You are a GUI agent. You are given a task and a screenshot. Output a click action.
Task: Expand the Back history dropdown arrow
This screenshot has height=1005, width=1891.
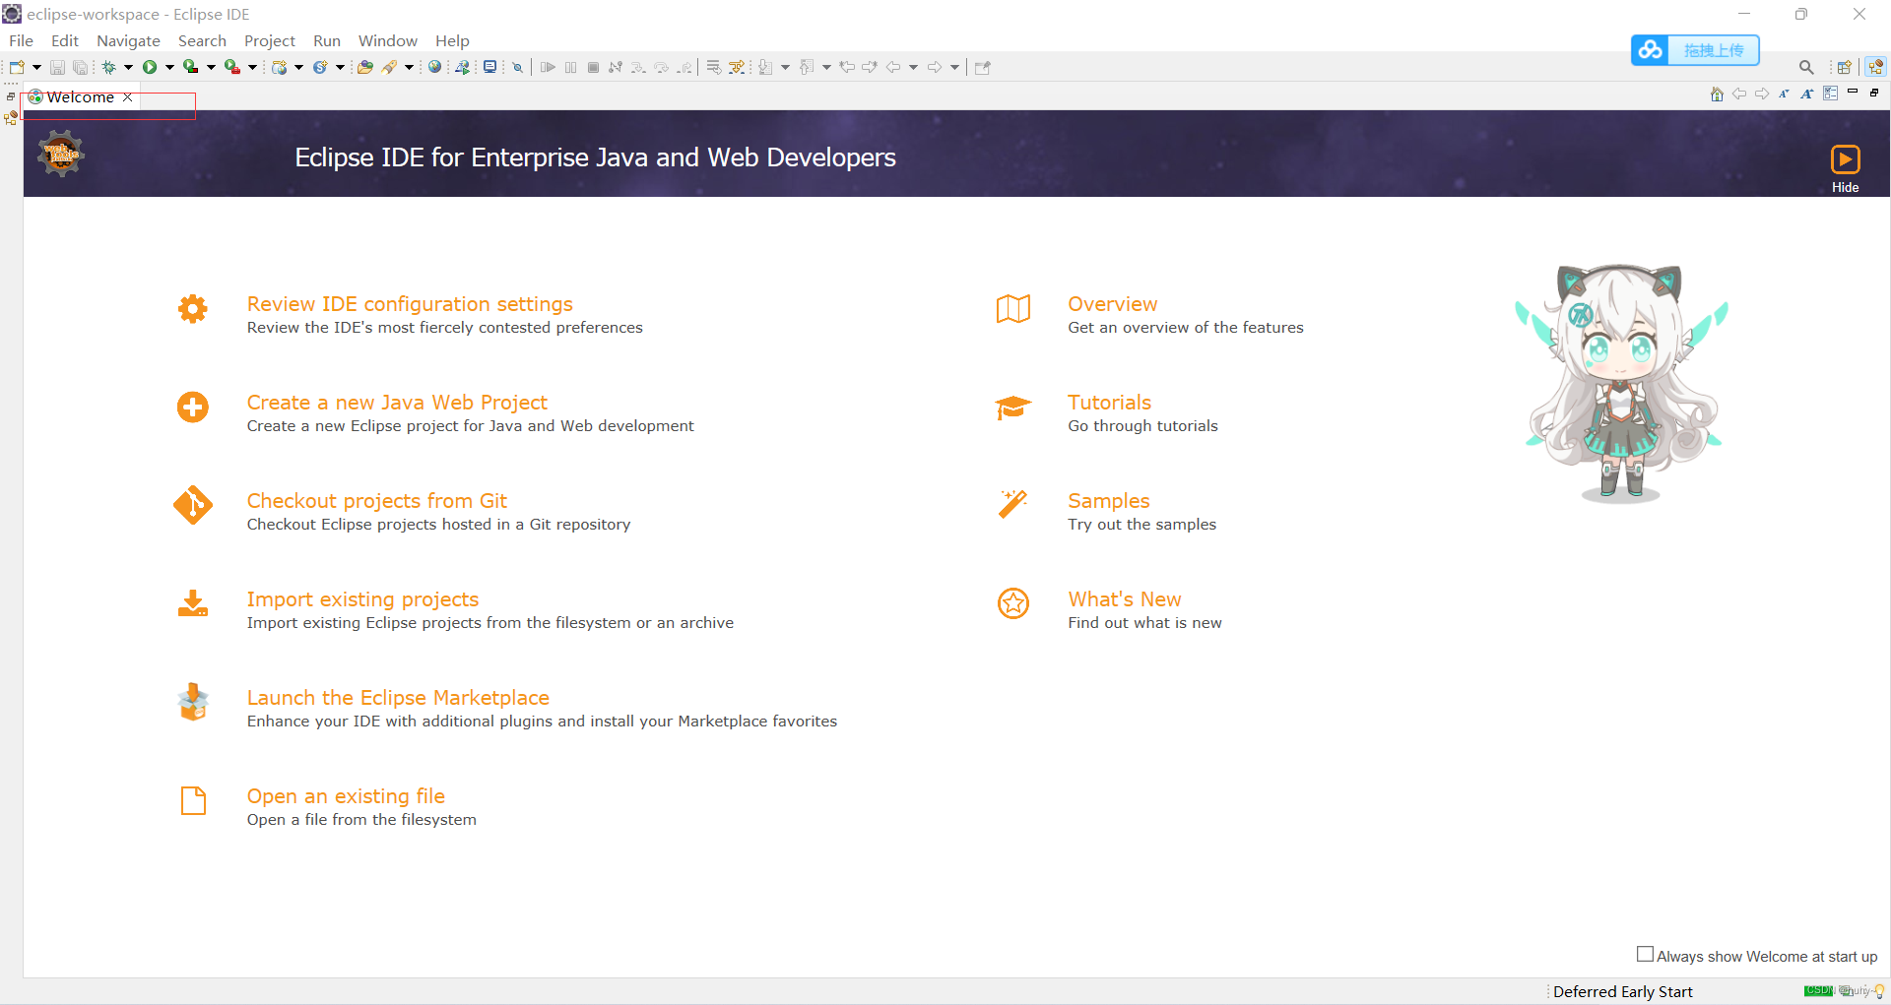913,67
